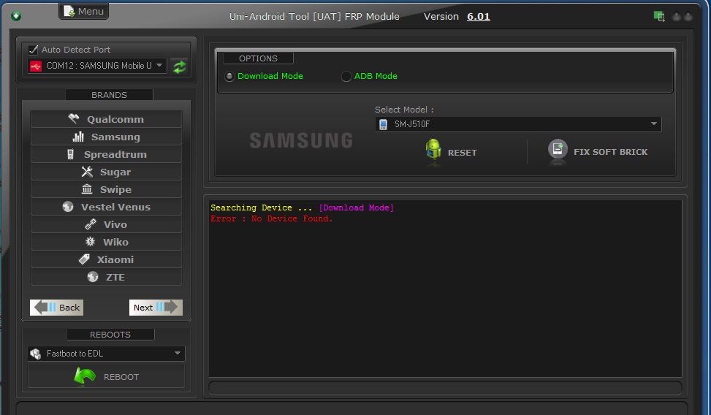Click the green circle icon in title bar
This screenshot has width=711, height=415.
tap(16, 16)
